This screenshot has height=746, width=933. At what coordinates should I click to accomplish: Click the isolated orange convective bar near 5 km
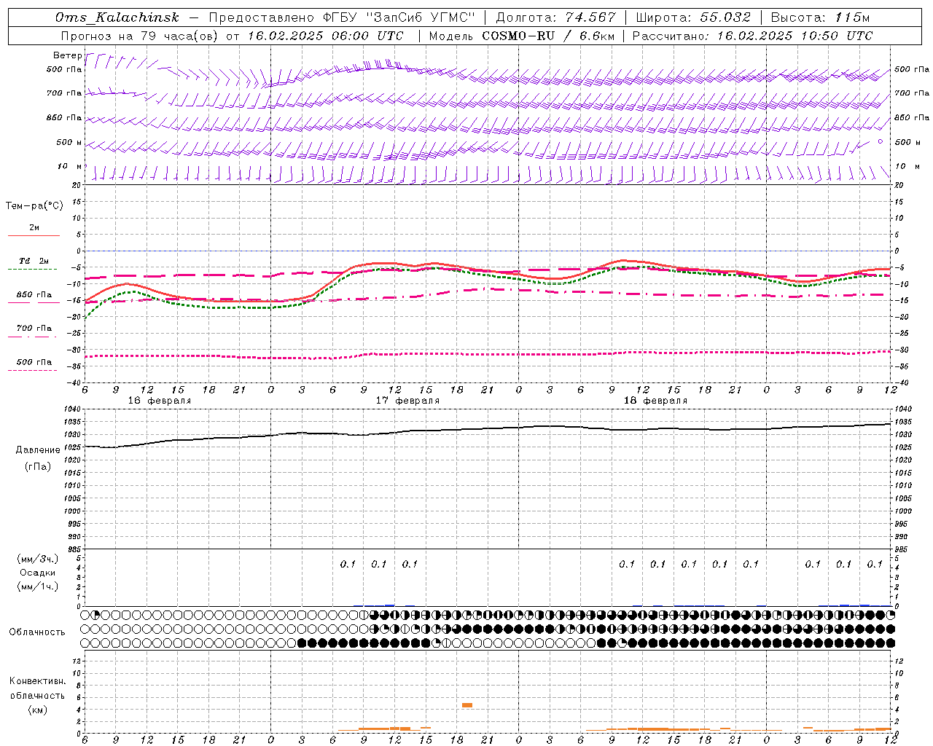[x=467, y=705]
